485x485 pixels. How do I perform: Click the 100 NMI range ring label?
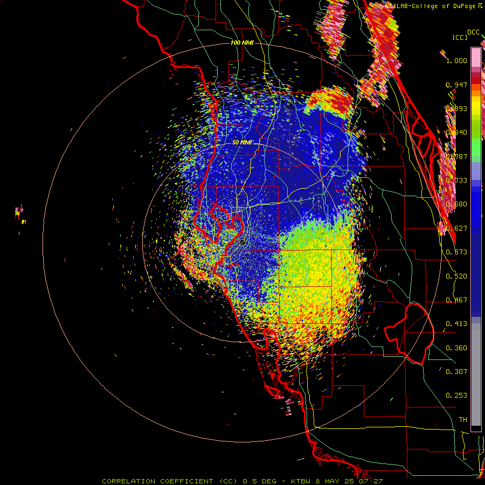[x=242, y=43]
